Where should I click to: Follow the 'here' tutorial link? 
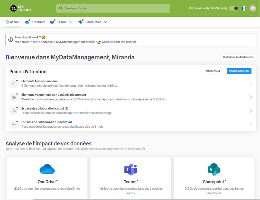(112, 42)
